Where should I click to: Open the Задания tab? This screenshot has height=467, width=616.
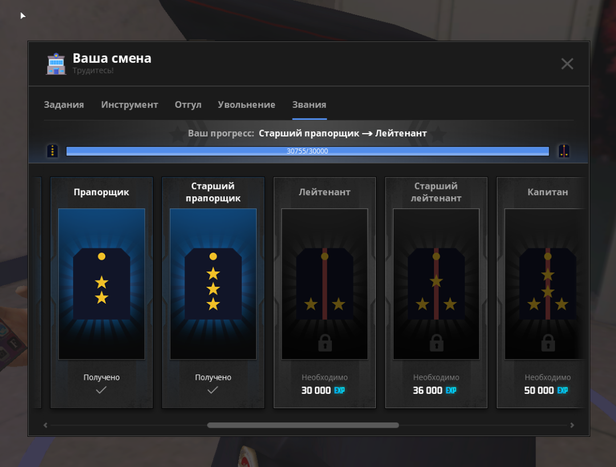(64, 105)
